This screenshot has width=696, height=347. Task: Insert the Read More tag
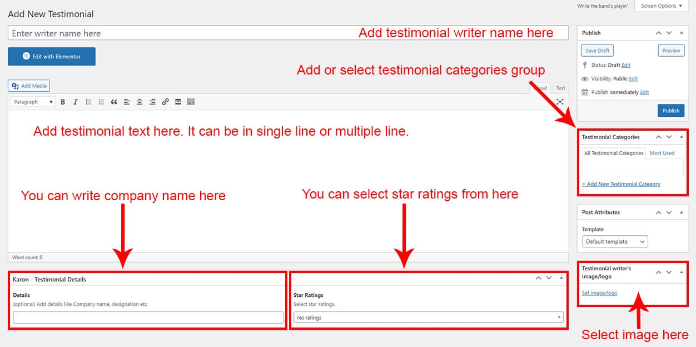[178, 102]
